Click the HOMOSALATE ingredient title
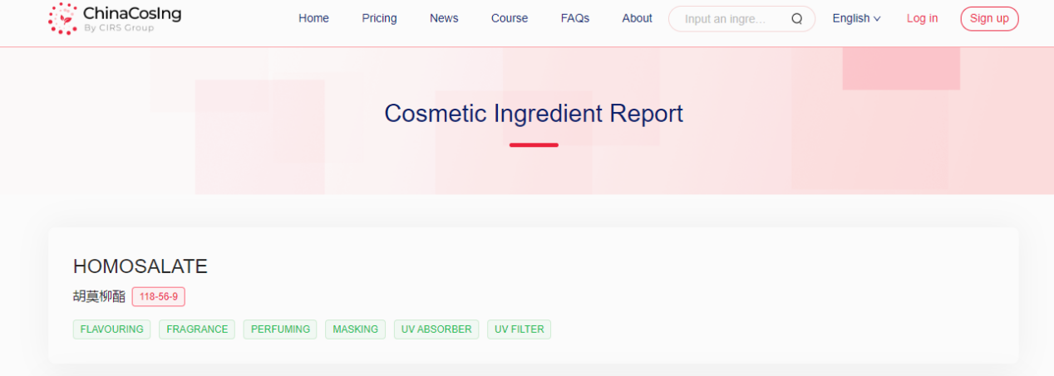The image size is (1054, 376). [140, 266]
